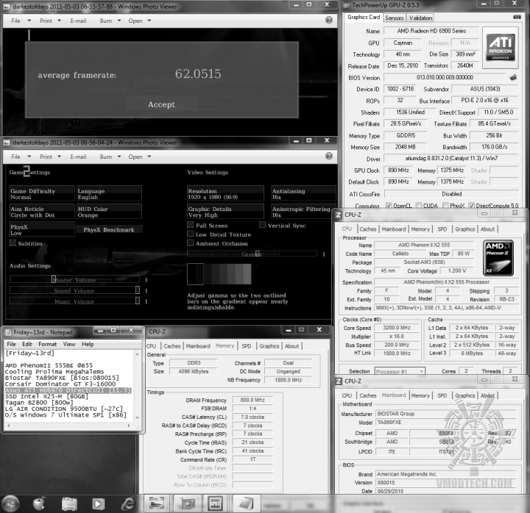Open Internet Explorer from the taskbar
Image resolution: width=530 pixels, height=513 pixels.
(128, 504)
